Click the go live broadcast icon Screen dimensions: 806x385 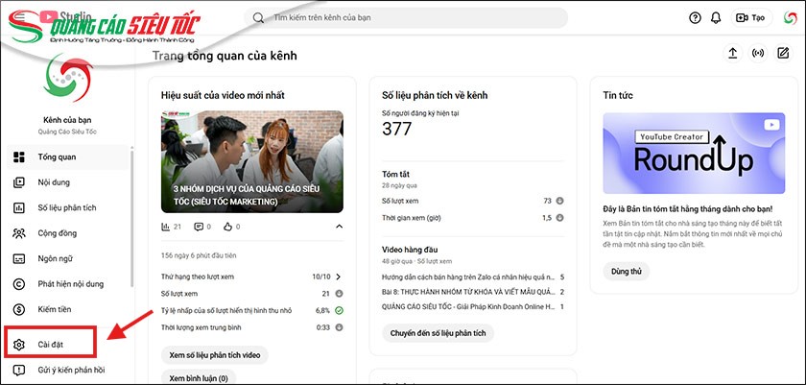click(758, 54)
